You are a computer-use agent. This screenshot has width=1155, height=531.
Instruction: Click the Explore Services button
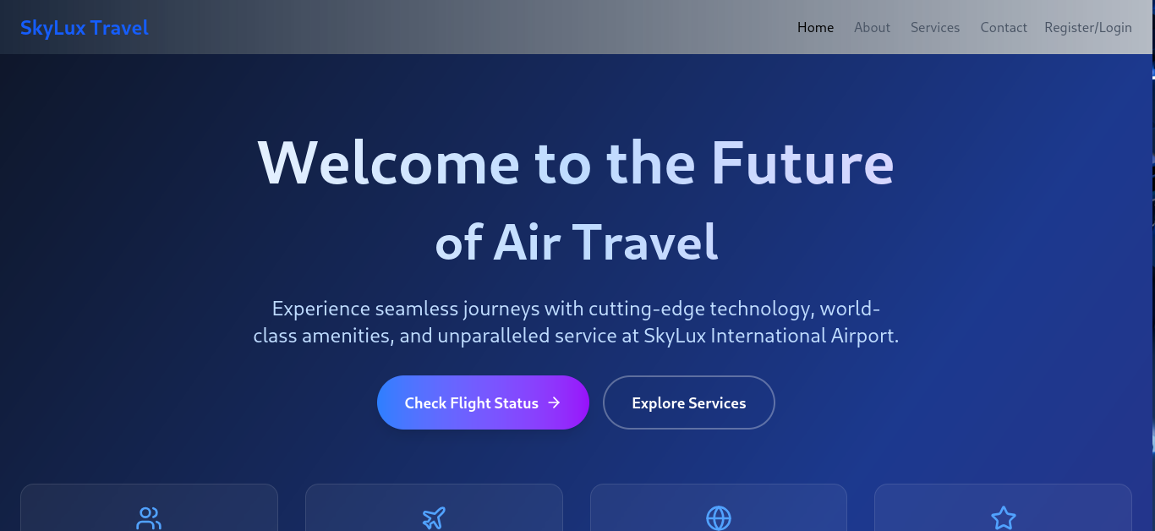(x=689, y=402)
